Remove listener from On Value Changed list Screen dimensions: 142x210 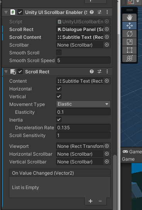point(100,201)
